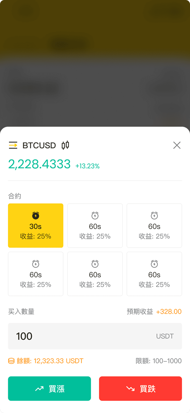Click the 預期收益 +328.00 value

click(169, 312)
